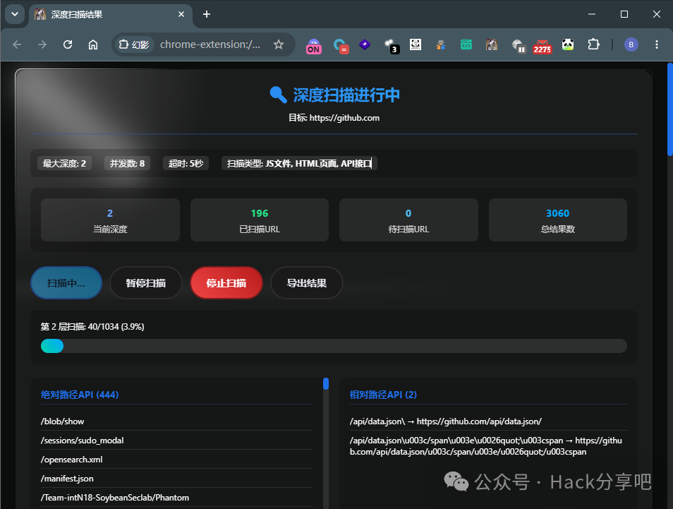The height and width of the screenshot is (509, 673).
Task: Click the layer 2 scan progress bar
Action: coord(334,346)
